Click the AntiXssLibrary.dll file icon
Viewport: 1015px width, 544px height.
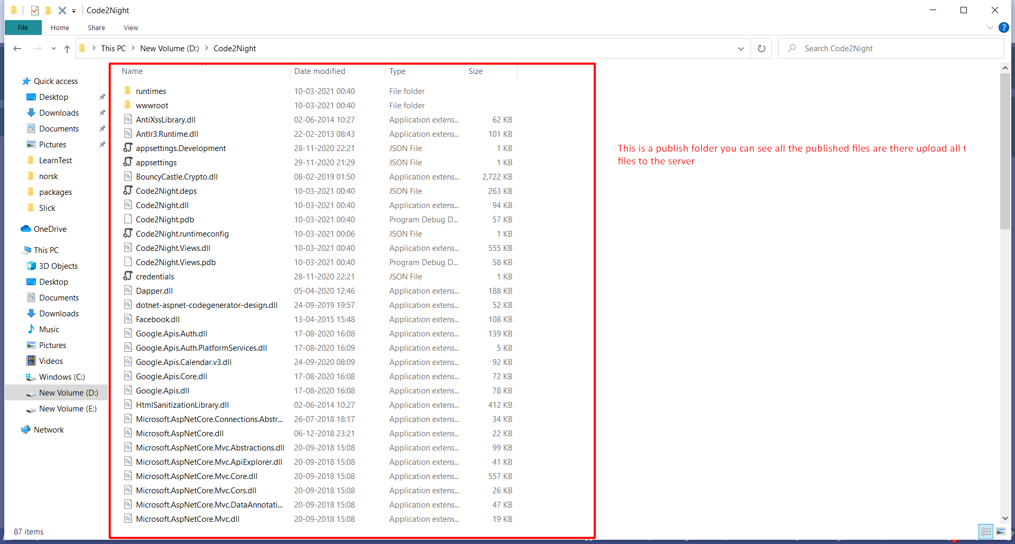(x=127, y=119)
